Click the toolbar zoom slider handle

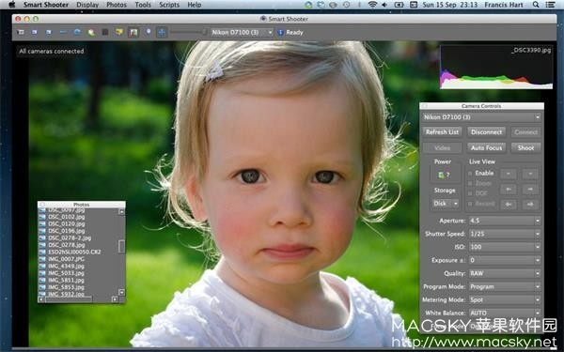click(x=204, y=32)
